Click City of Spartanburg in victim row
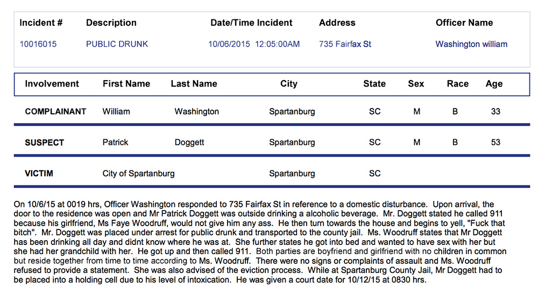 click(138, 174)
